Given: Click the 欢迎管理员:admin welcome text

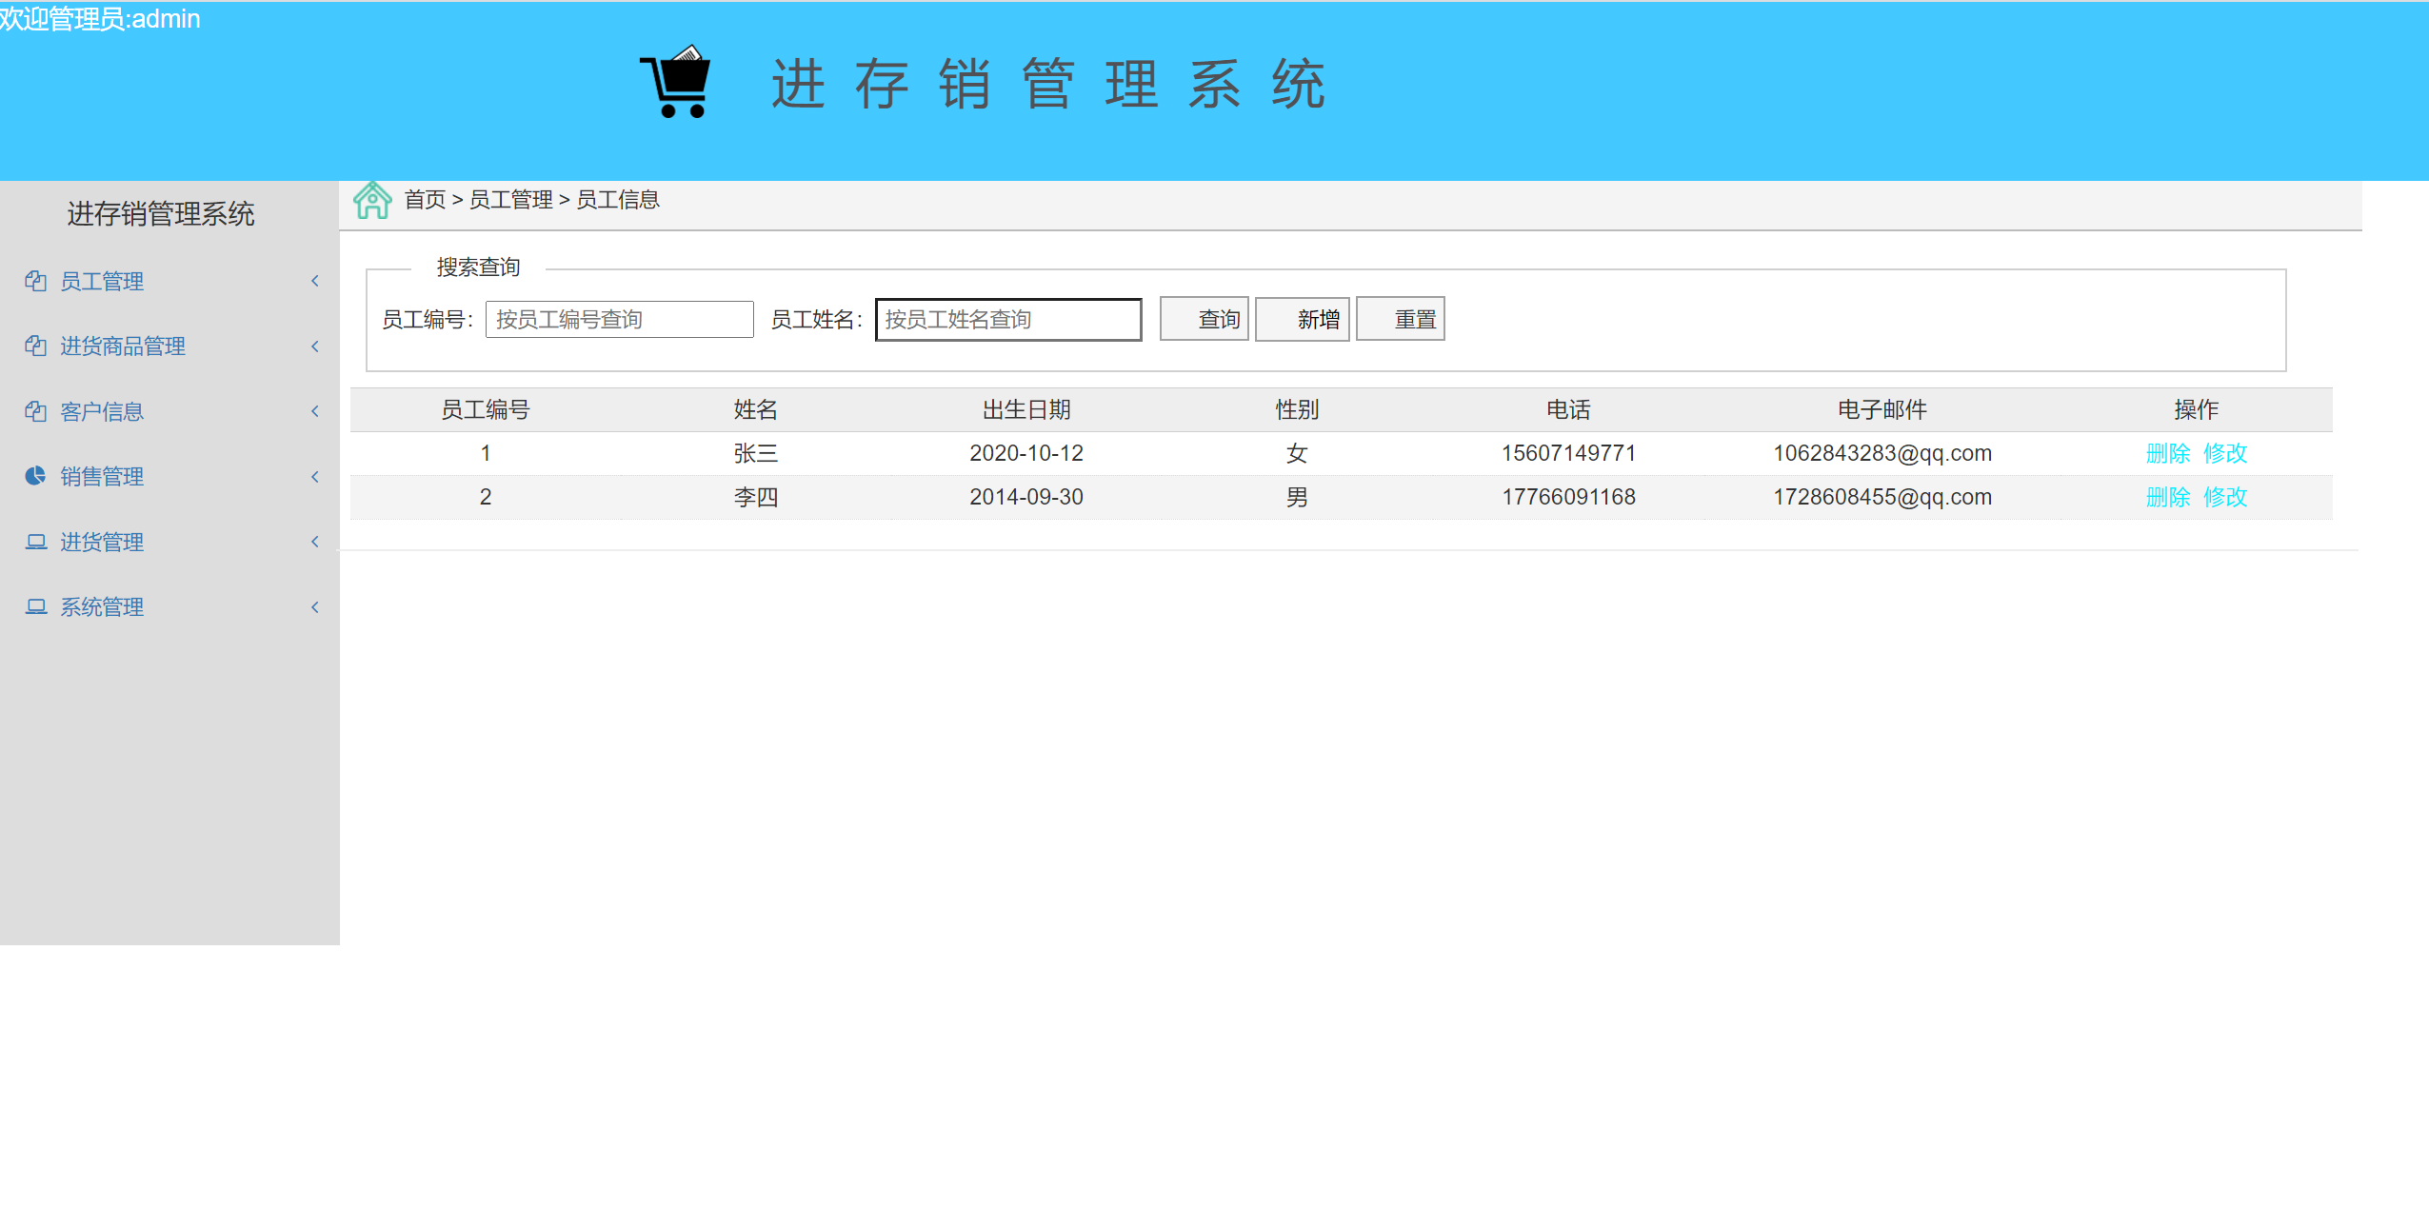Looking at the screenshot, I should point(100,19).
